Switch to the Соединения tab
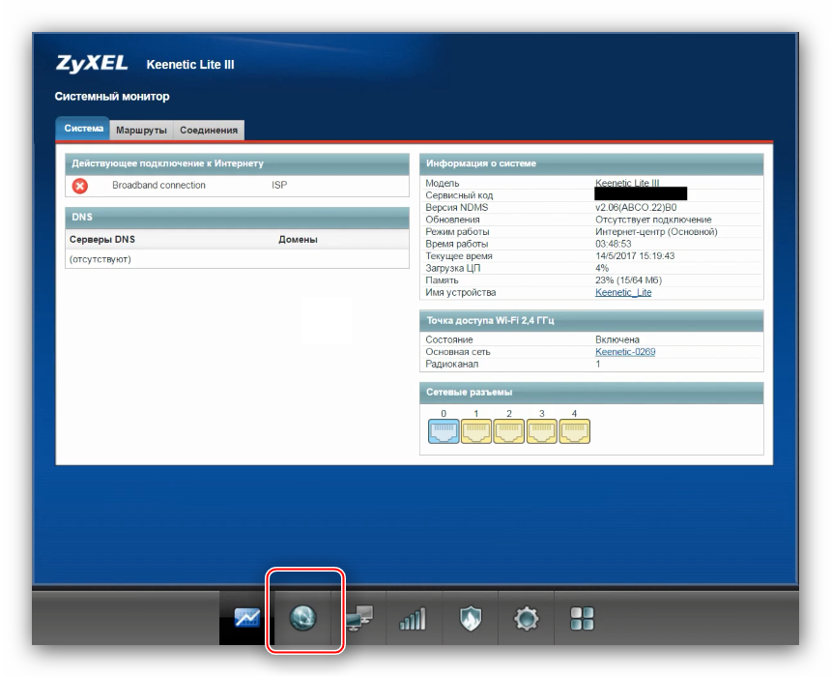 point(209,130)
